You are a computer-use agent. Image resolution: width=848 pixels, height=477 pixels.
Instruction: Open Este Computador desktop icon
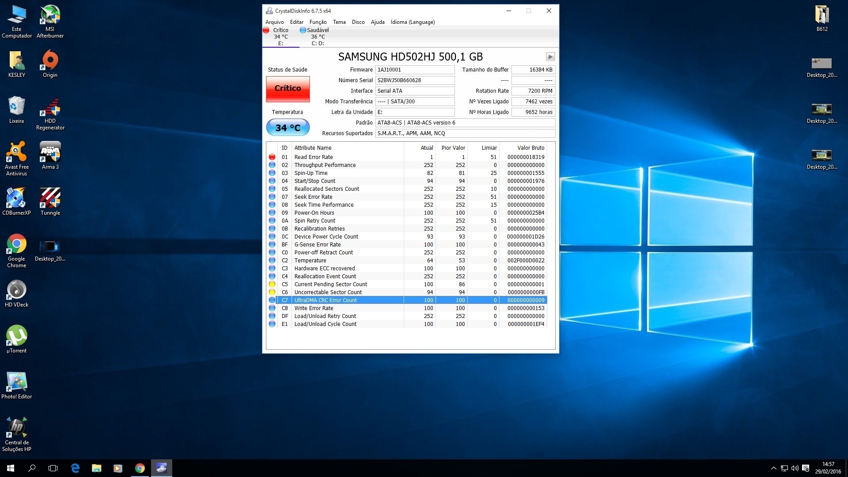click(x=17, y=21)
